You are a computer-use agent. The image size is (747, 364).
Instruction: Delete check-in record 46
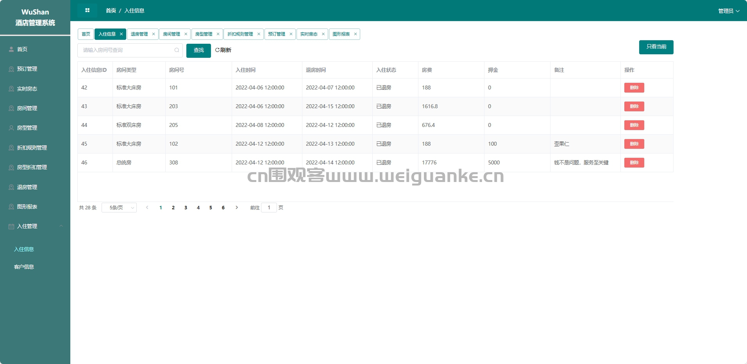[634, 162]
